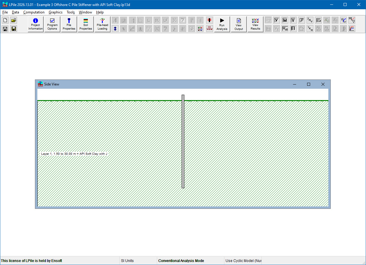Viewport: 366px width, 265px height.
Task: Open Pile Properties
Action: click(69, 24)
